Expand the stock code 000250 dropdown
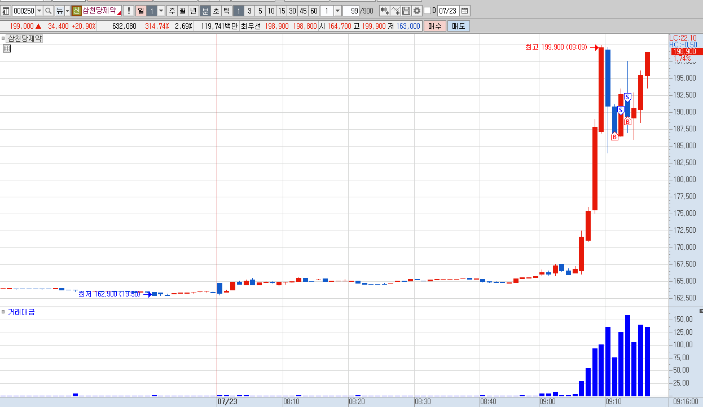The width and height of the screenshot is (703, 407). [x=39, y=11]
